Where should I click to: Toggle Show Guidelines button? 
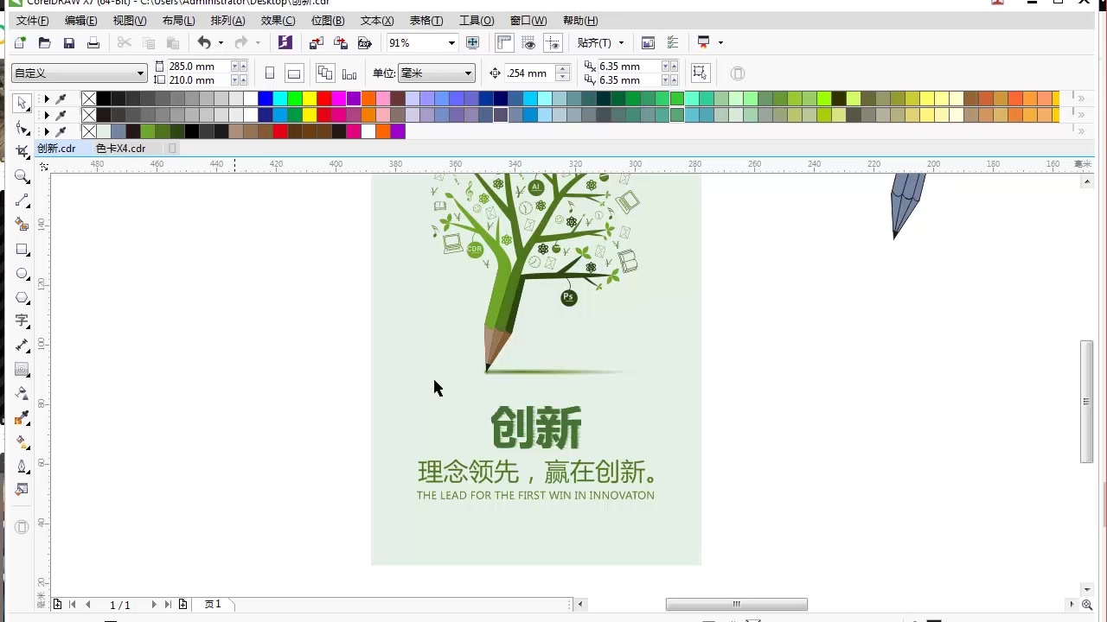(553, 42)
